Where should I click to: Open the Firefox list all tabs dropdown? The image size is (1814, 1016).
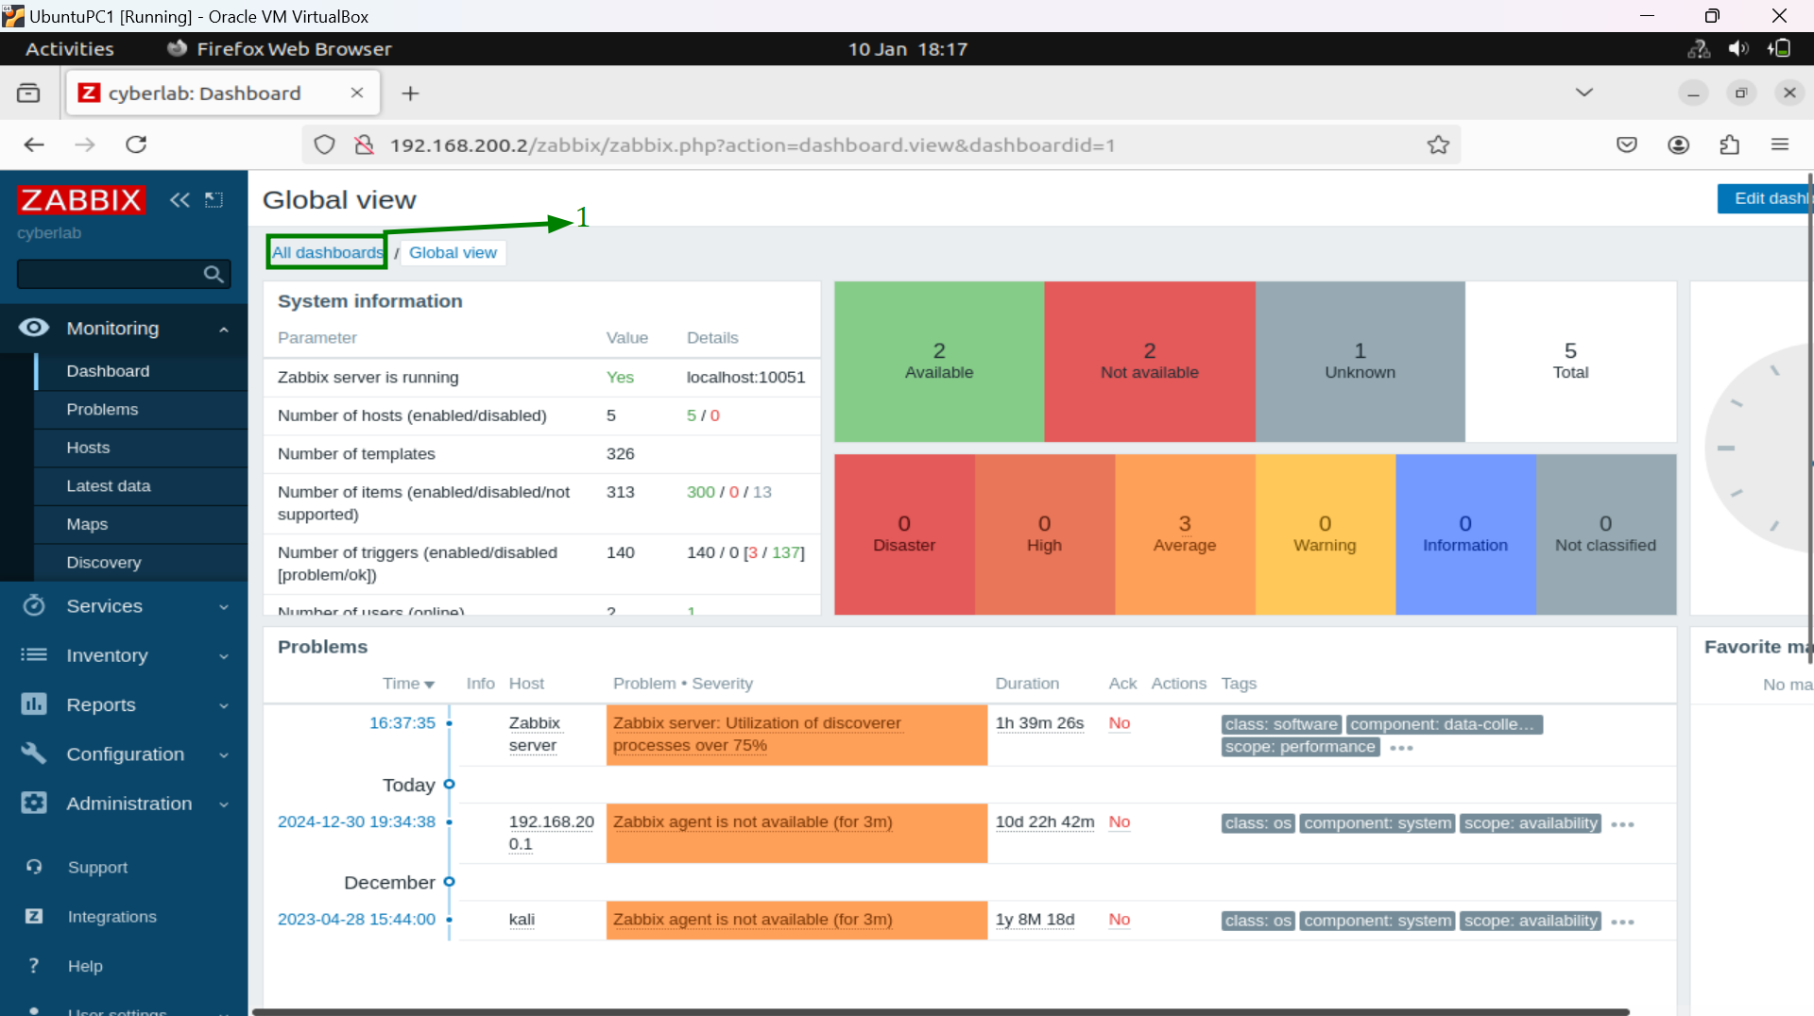(1584, 93)
